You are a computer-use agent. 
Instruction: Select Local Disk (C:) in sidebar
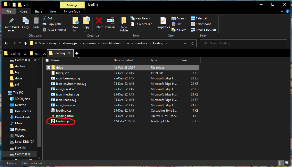[25, 141]
